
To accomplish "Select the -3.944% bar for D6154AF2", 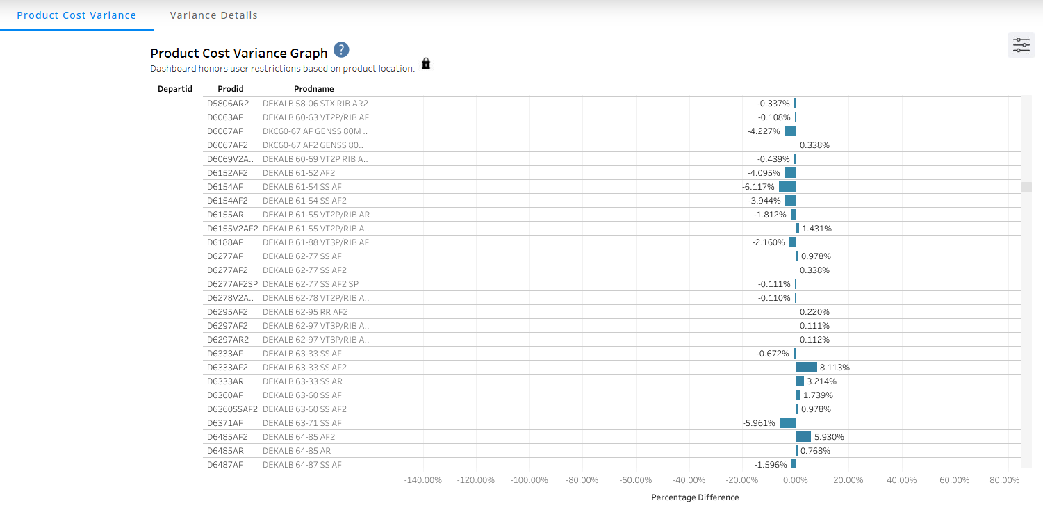I will pos(790,201).
